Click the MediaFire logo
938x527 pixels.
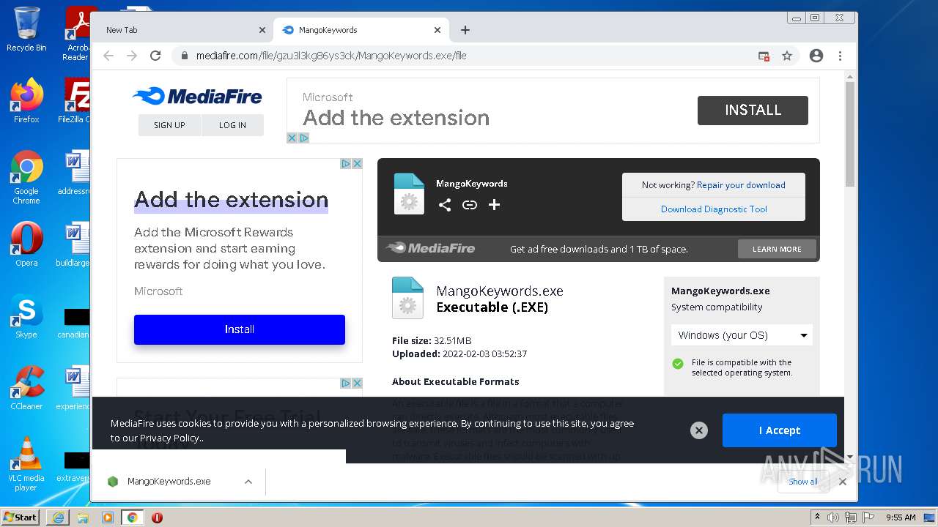[197, 96]
